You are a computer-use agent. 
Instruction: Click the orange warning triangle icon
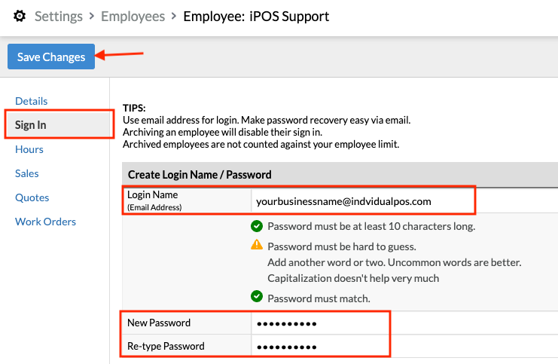click(x=257, y=245)
